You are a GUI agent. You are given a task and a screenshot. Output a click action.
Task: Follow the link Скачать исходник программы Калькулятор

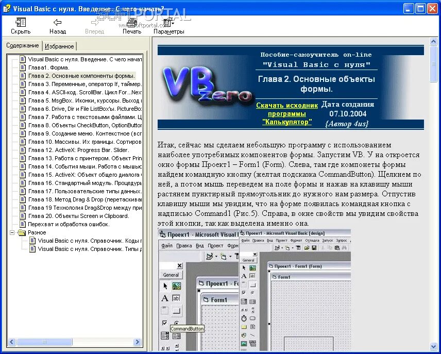click(x=287, y=114)
